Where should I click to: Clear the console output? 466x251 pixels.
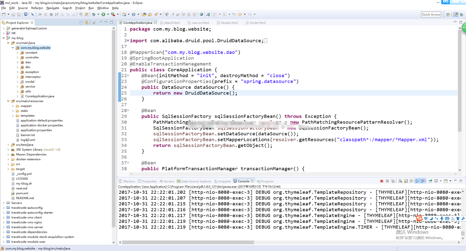[400, 181]
